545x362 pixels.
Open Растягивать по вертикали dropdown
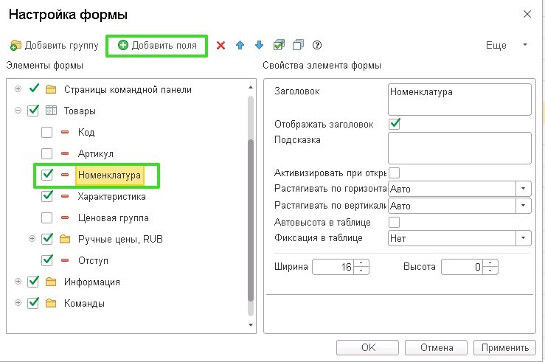[523, 205]
